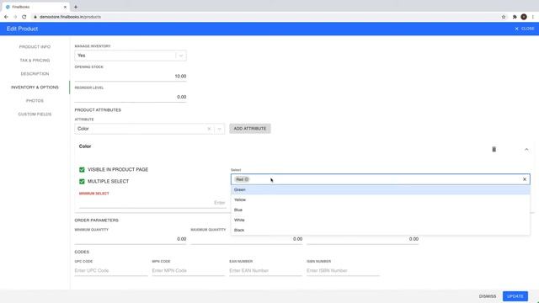
Task: Toggle Visible In Product Page checkbox
Action: pos(82,170)
